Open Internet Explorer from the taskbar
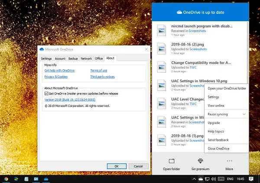Image resolution: width=260 pixels, height=183 pixels. coord(16,179)
